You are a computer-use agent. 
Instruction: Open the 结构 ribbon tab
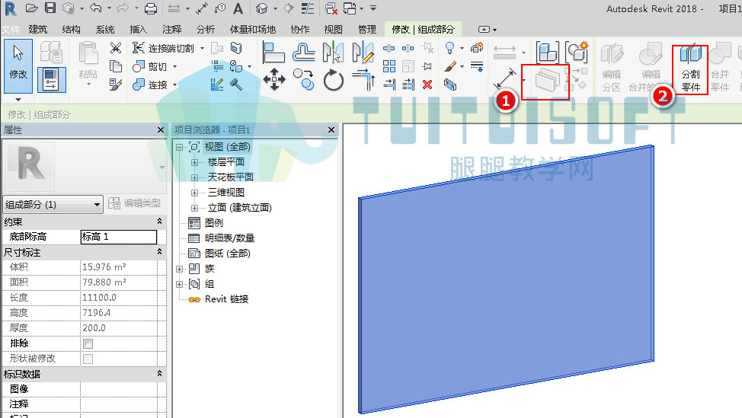[71, 30]
